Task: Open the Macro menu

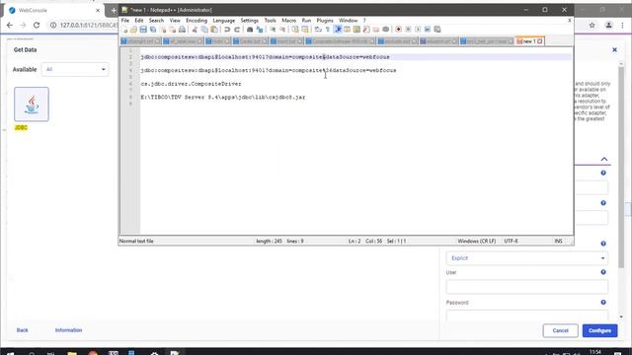Action: (x=288, y=20)
